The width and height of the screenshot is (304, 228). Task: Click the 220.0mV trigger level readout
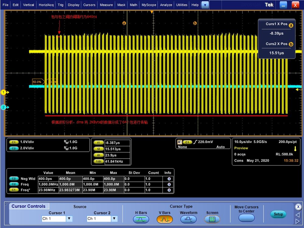tap(205, 142)
